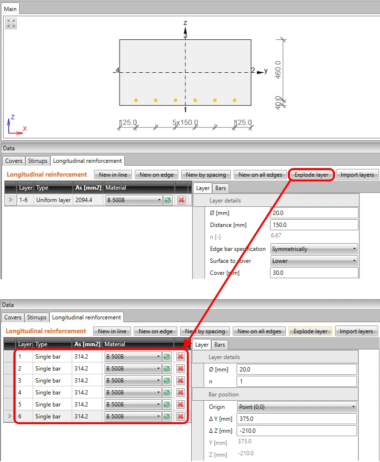This screenshot has width=380, height=462.
Task: Delete the Uniform layer row with red X
Action: [x=182, y=200]
